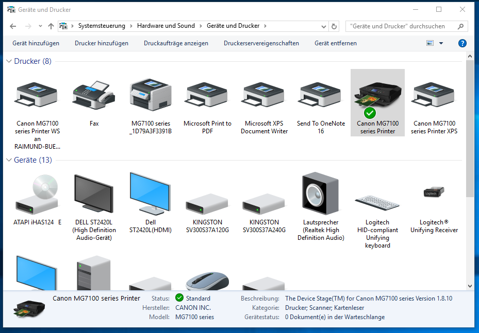The image size is (479, 333).
Task: Expand the chevron after Geräte und Drucker breadcrumb
Action: click(265, 26)
